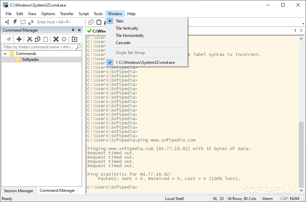
Task: Click the Delete X icon in Command Manager
Action: (56, 39)
